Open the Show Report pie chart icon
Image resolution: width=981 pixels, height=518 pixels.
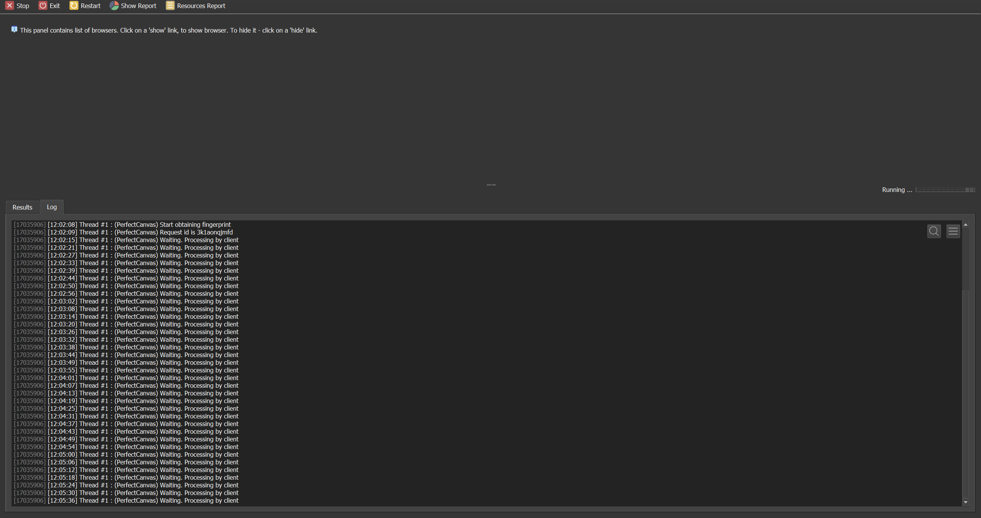(x=114, y=5)
